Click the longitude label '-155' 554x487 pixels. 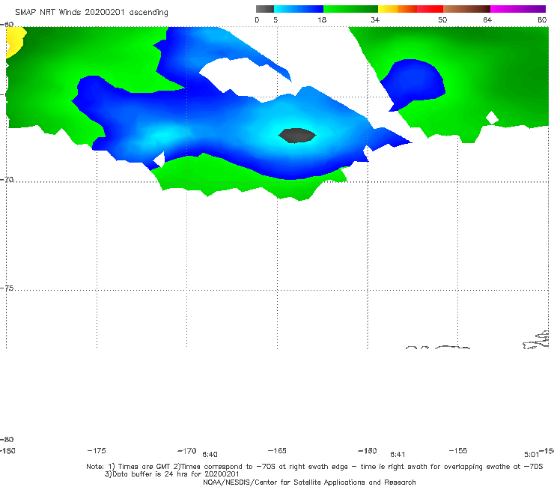[458, 450]
